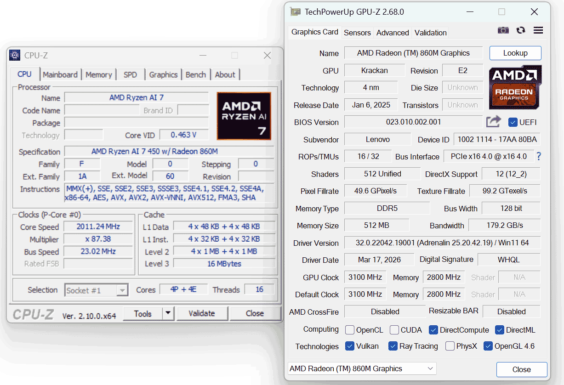
Task: Toggle the Vulkan checkbox
Action: pyautogui.click(x=350, y=346)
